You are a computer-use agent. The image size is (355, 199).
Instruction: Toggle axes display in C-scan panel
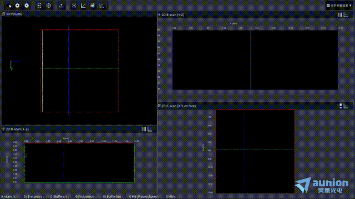346,106
